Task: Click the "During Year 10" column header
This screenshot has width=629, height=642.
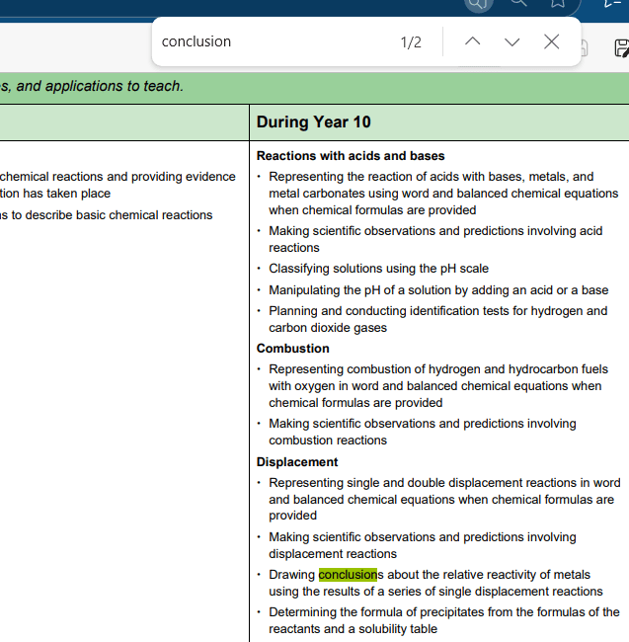Action: pyautogui.click(x=314, y=121)
